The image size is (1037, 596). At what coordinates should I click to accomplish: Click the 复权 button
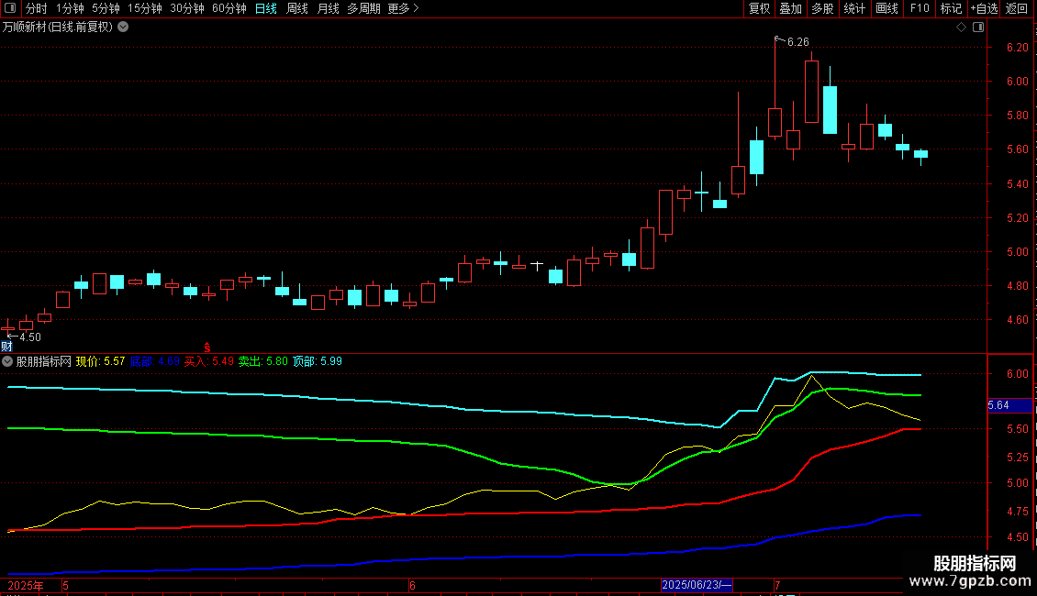[x=759, y=8]
